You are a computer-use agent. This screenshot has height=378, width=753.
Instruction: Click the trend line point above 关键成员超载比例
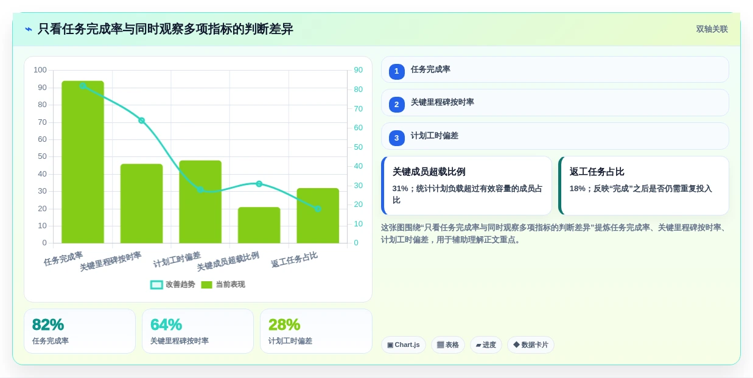tap(259, 184)
